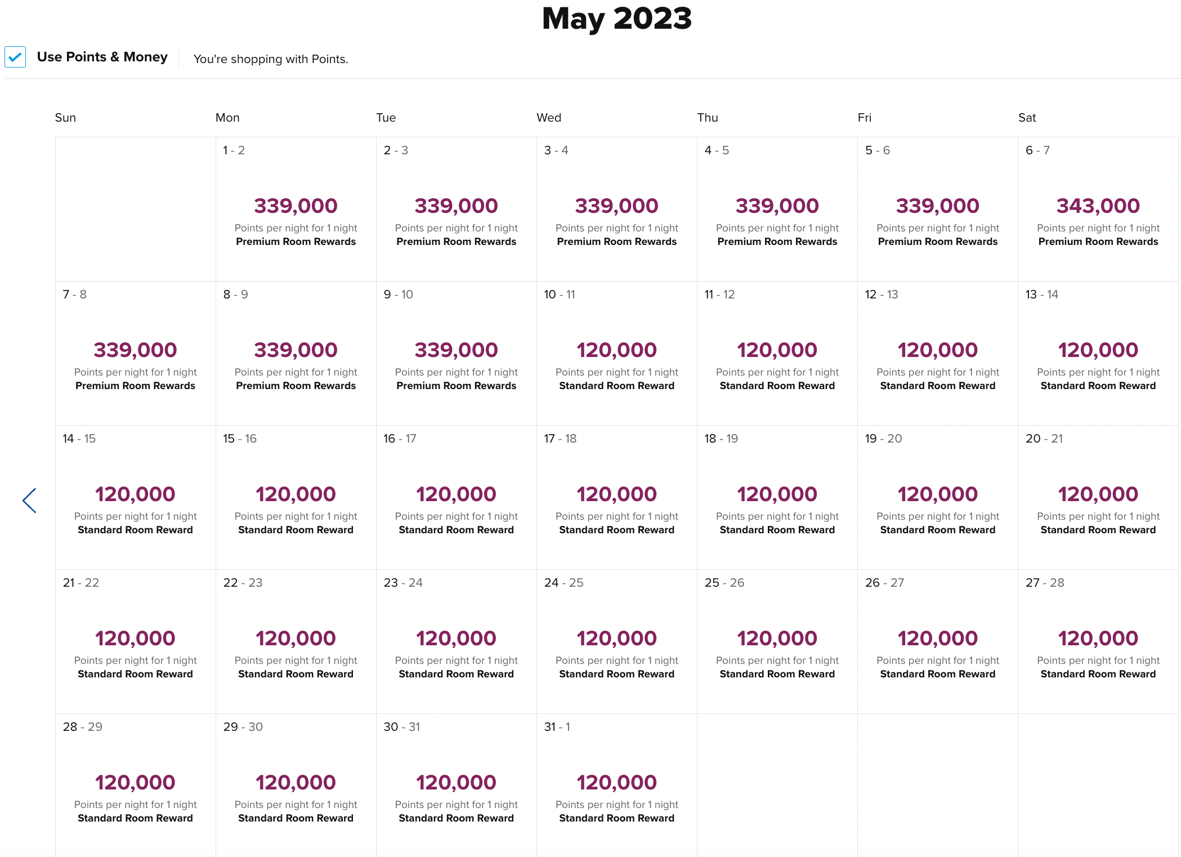The height and width of the screenshot is (857, 1181).
Task: Choose the May 25-26 reward night
Action: click(777, 642)
